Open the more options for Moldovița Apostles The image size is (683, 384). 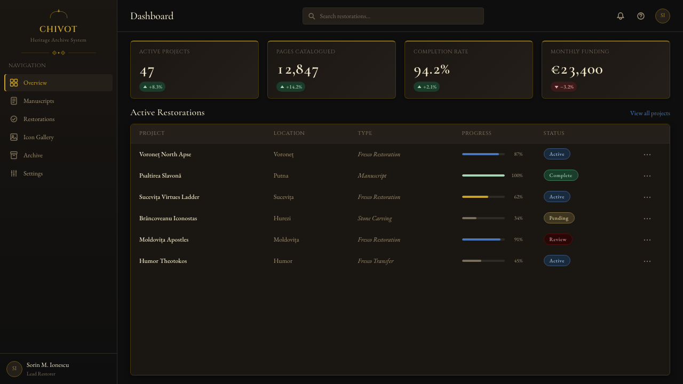(x=647, y=240)
